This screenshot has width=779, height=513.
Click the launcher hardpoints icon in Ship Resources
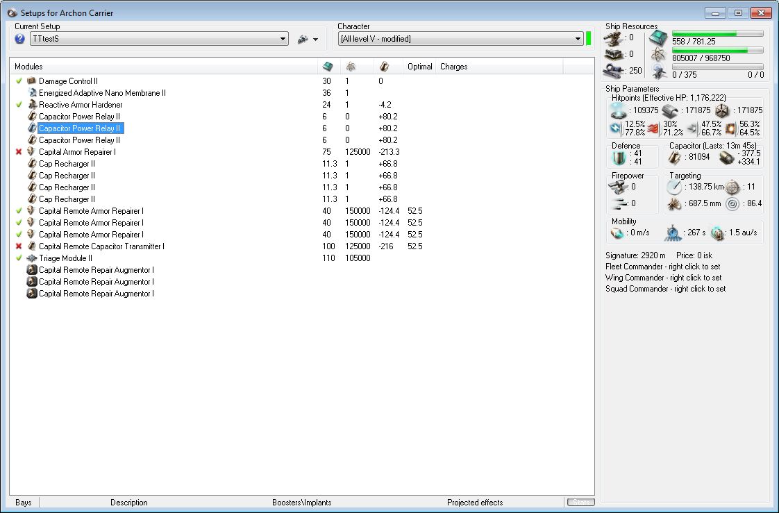614,54
